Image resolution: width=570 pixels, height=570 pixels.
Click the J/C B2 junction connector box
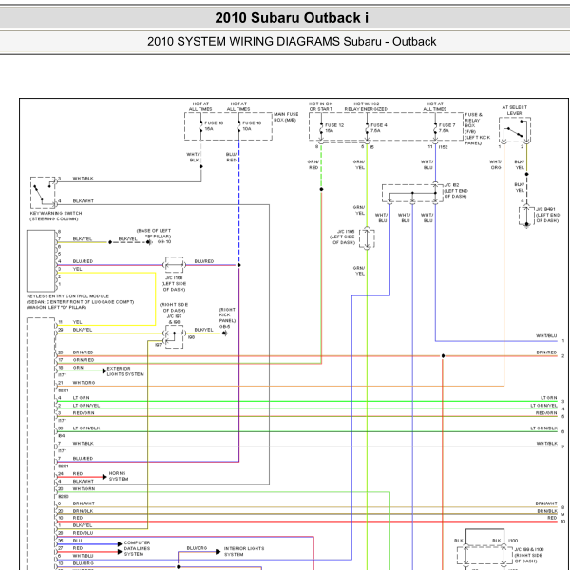[412, 194]
